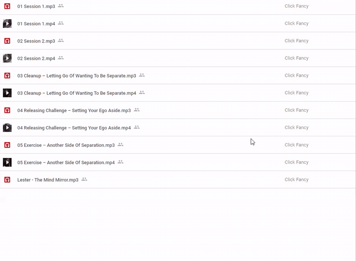Image resolution: width=356 pixels, height=261 pixels.
Task: Click the video thumbnail icon for 01 Session 1.mp4
Action: click(7, 24)
